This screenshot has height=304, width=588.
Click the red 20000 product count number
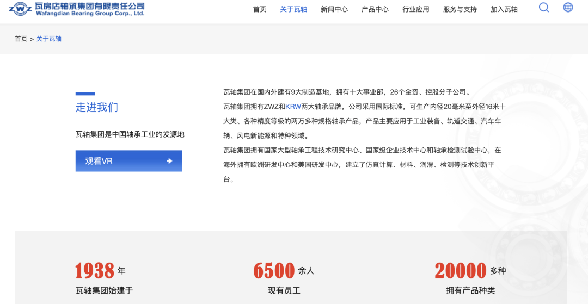coord(460,270)
